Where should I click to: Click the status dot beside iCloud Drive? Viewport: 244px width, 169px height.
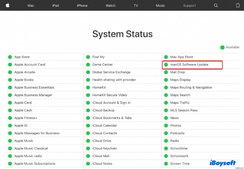tap(88, 141)
